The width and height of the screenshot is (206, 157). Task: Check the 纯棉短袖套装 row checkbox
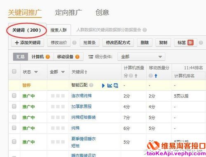pyautogui.click(x=14, y=117)
